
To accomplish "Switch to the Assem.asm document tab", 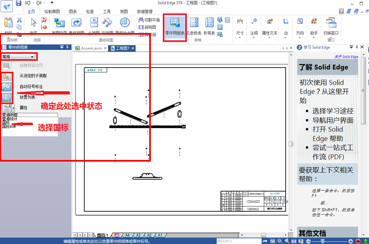I will click(x=91, y=48).
